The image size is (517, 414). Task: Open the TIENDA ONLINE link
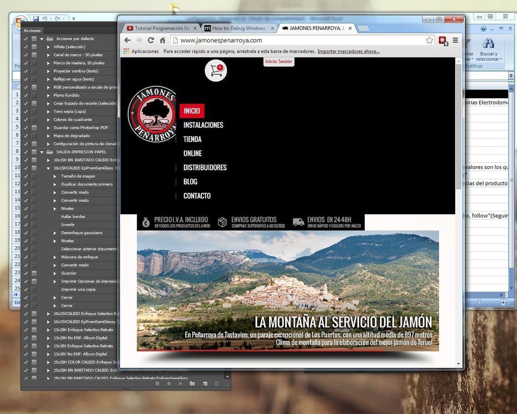(193, 146)
